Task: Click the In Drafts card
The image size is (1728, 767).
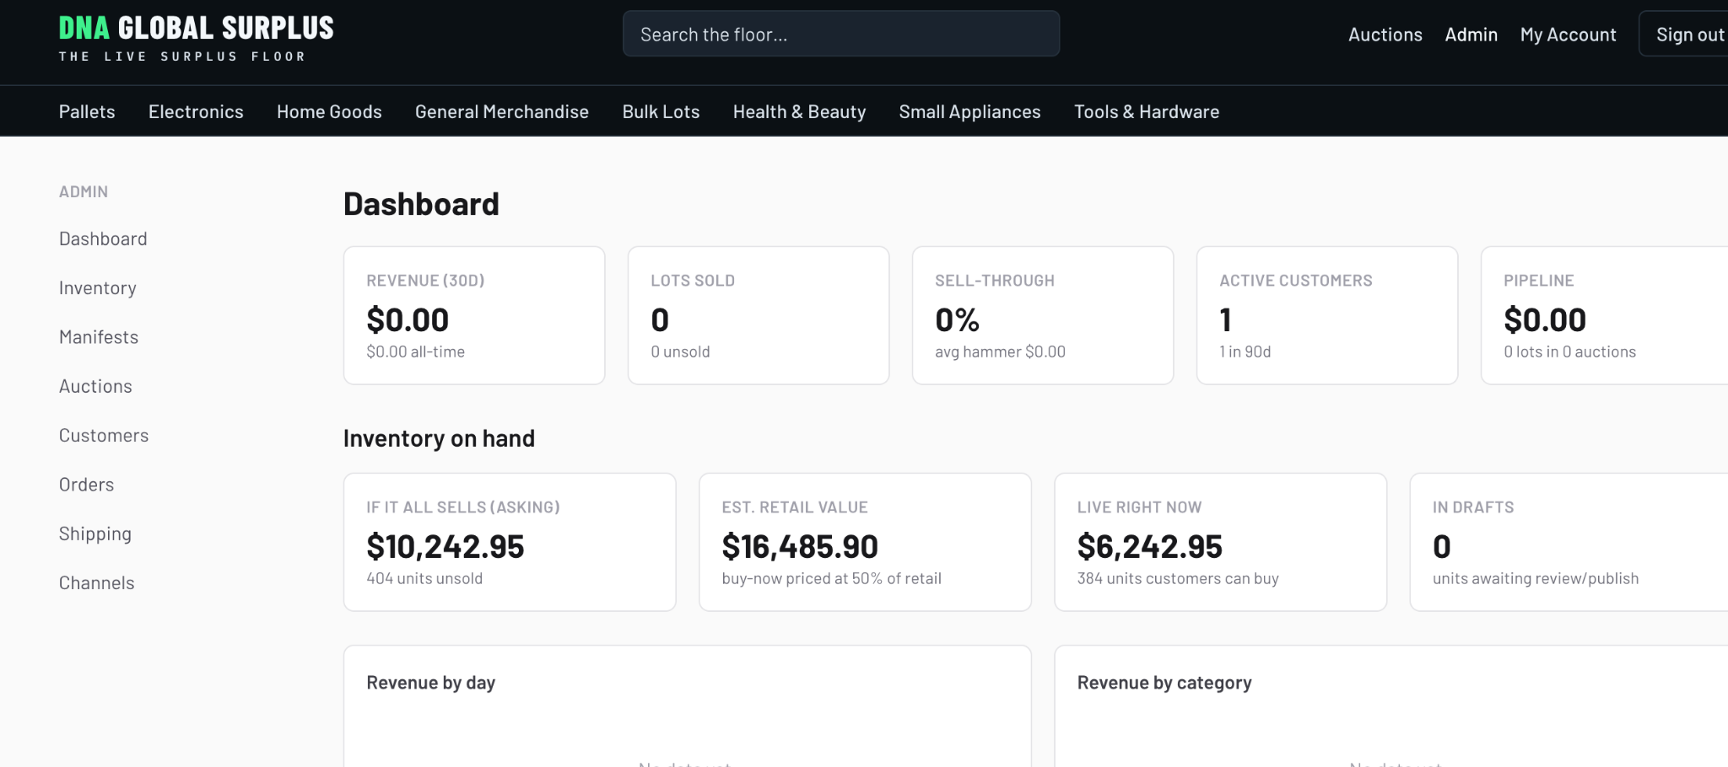Action: pos(1569,542)
